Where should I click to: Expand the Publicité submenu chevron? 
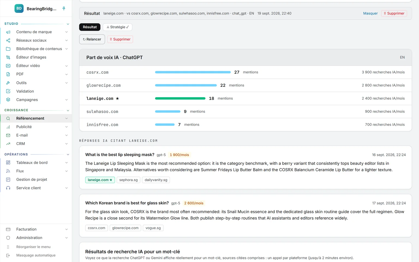(x=67, y=127)
